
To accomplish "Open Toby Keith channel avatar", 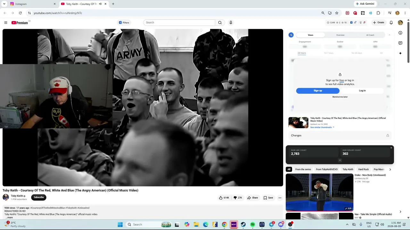I will 6,197.
